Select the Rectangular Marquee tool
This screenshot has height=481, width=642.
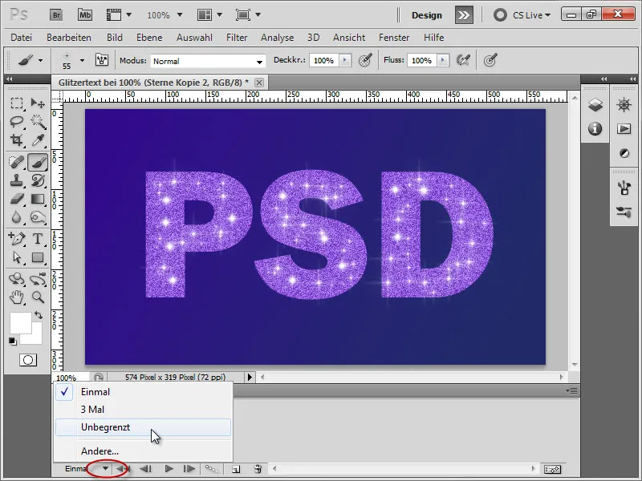click(17, 103)
